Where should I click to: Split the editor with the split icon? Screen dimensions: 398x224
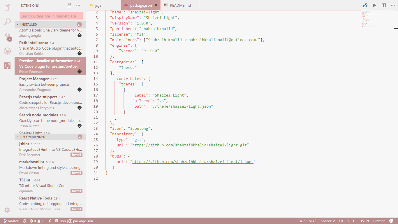tap(384, 5)
